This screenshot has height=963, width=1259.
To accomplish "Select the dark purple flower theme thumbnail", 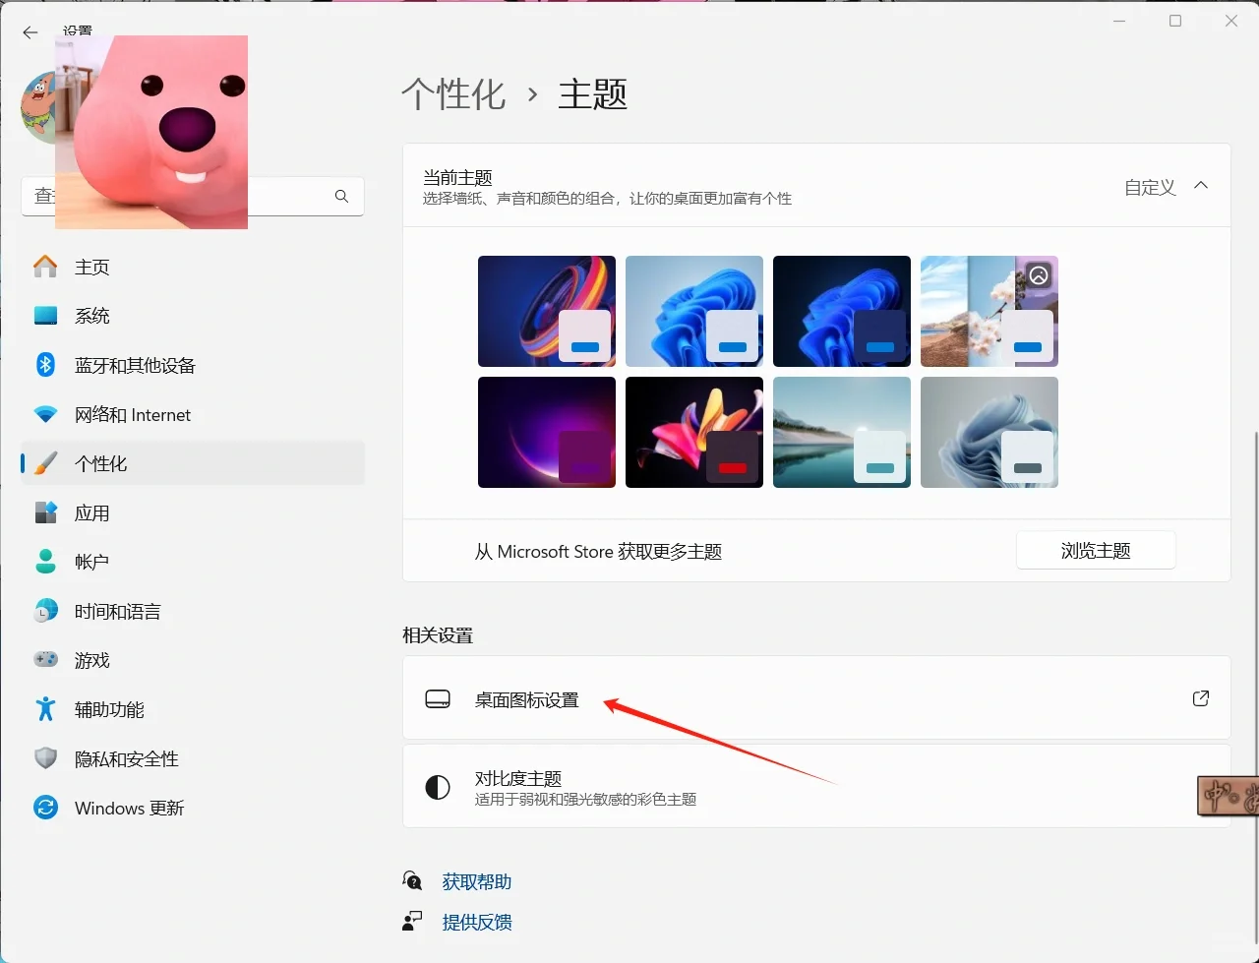I will (547, 432).
